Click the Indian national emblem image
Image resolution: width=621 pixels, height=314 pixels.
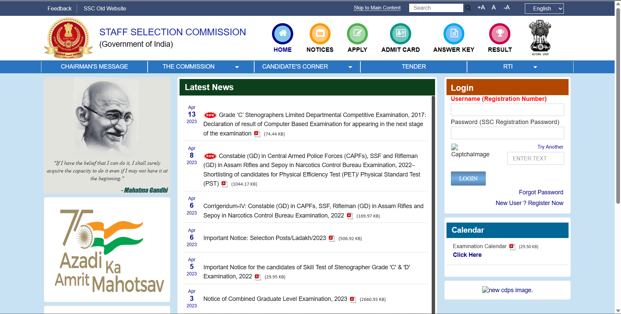tap(540, 38)
